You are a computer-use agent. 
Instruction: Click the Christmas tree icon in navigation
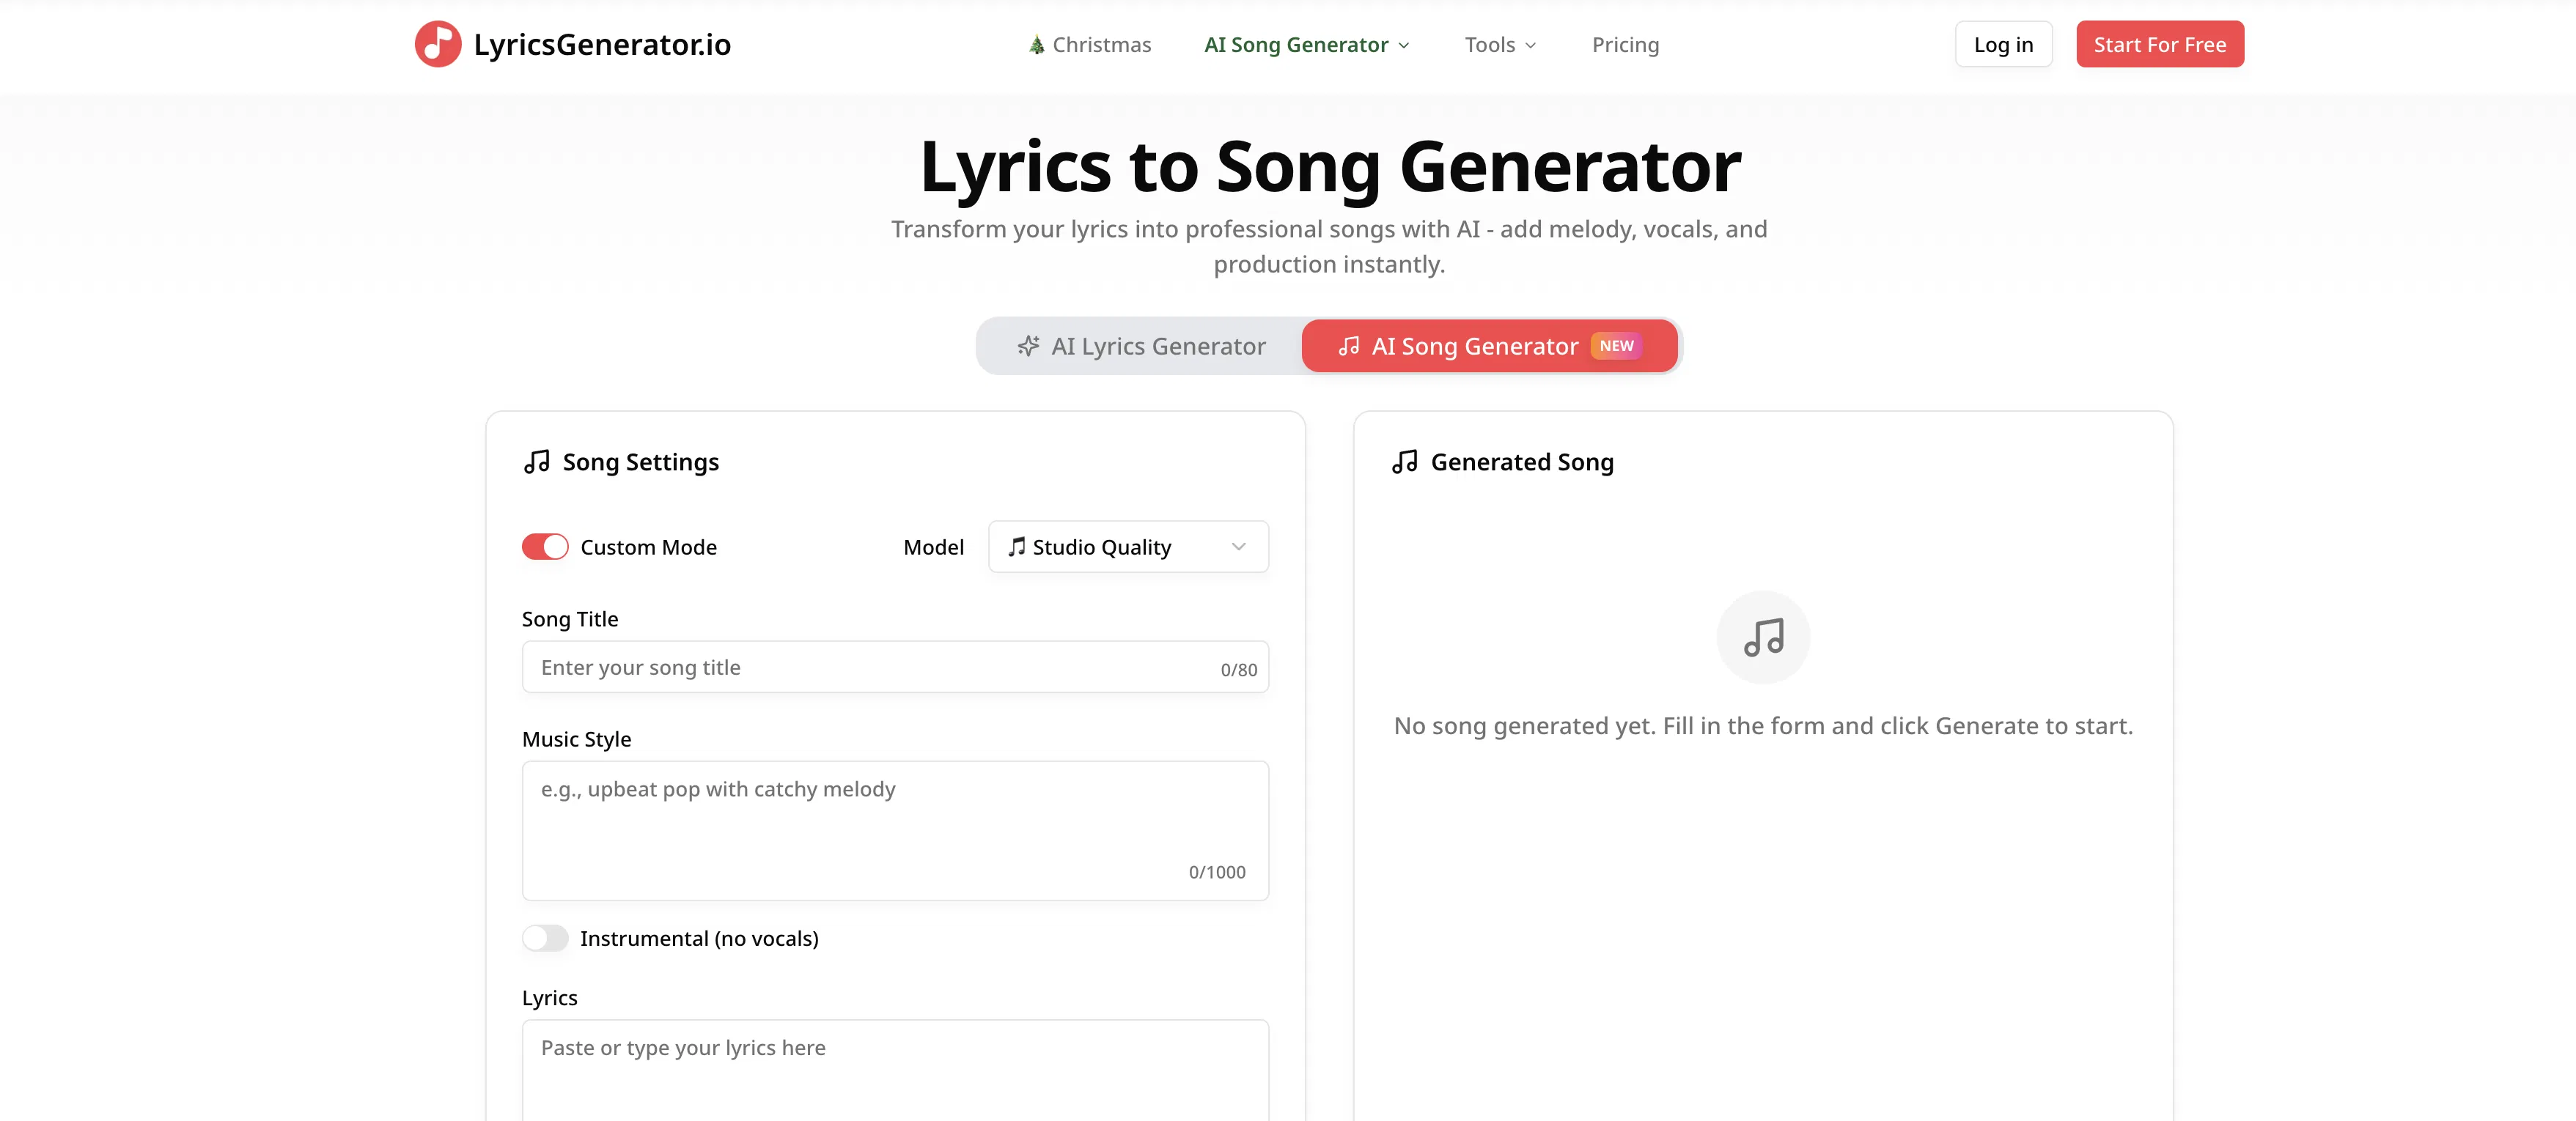coord(1036,44)
